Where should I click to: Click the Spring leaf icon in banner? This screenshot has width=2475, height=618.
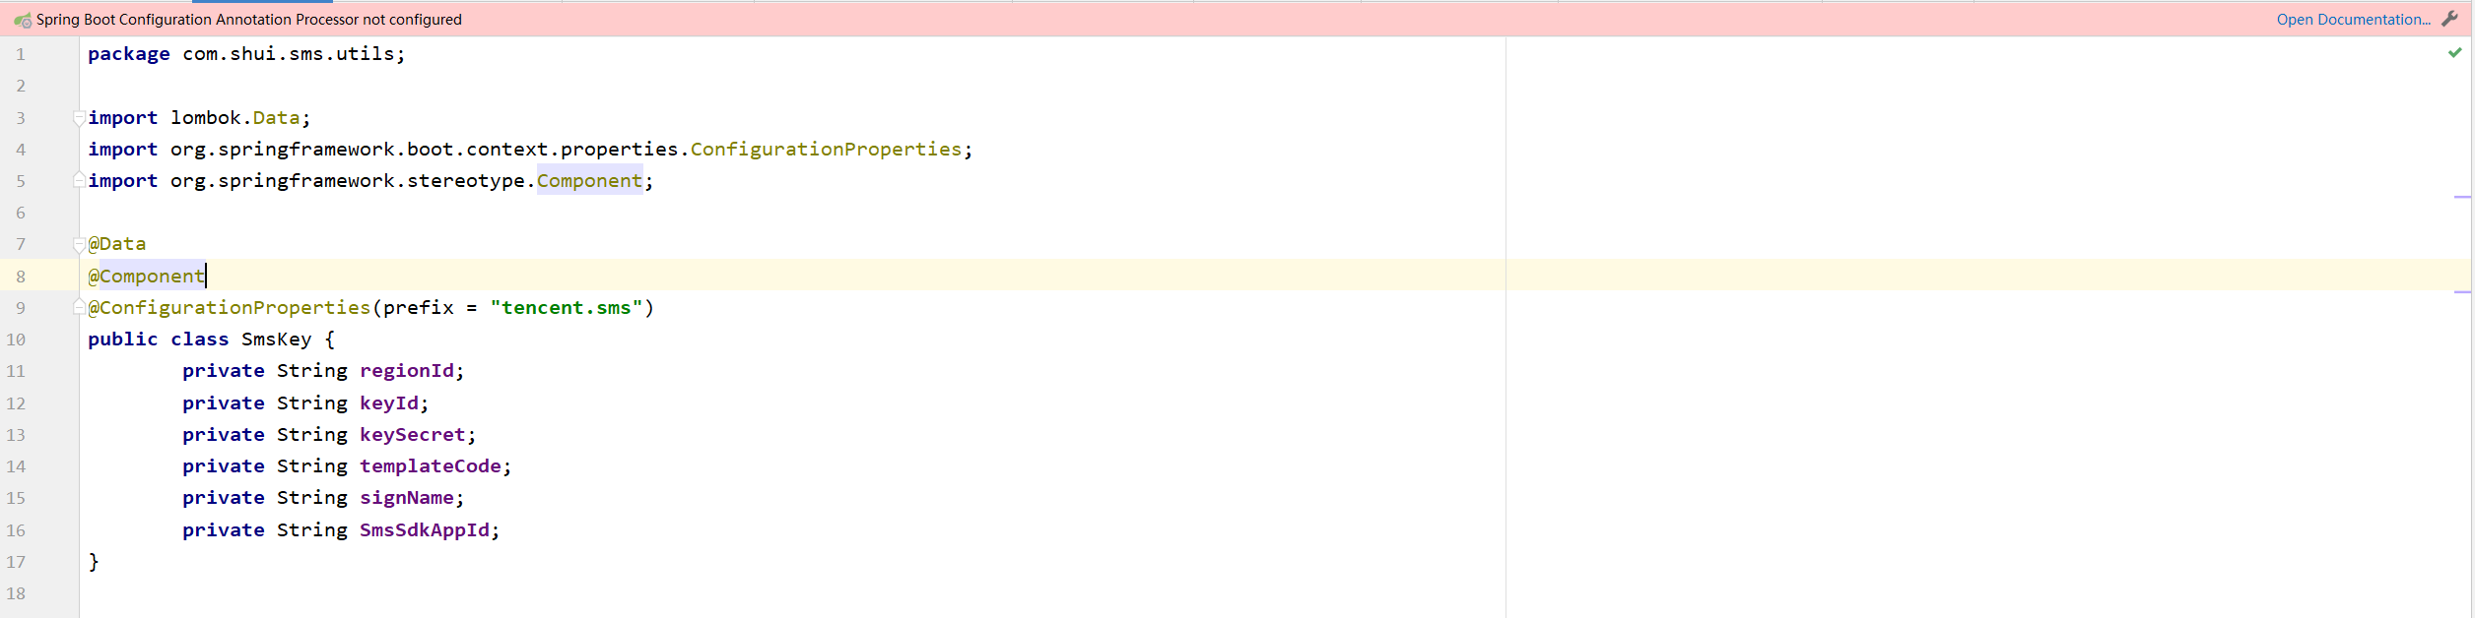[23, 20]
